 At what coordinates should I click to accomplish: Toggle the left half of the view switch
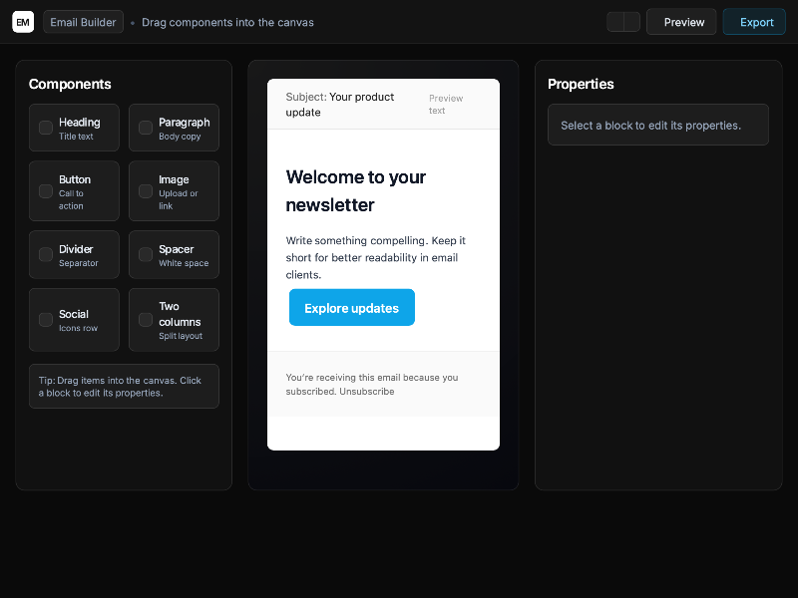coord(615,22)
